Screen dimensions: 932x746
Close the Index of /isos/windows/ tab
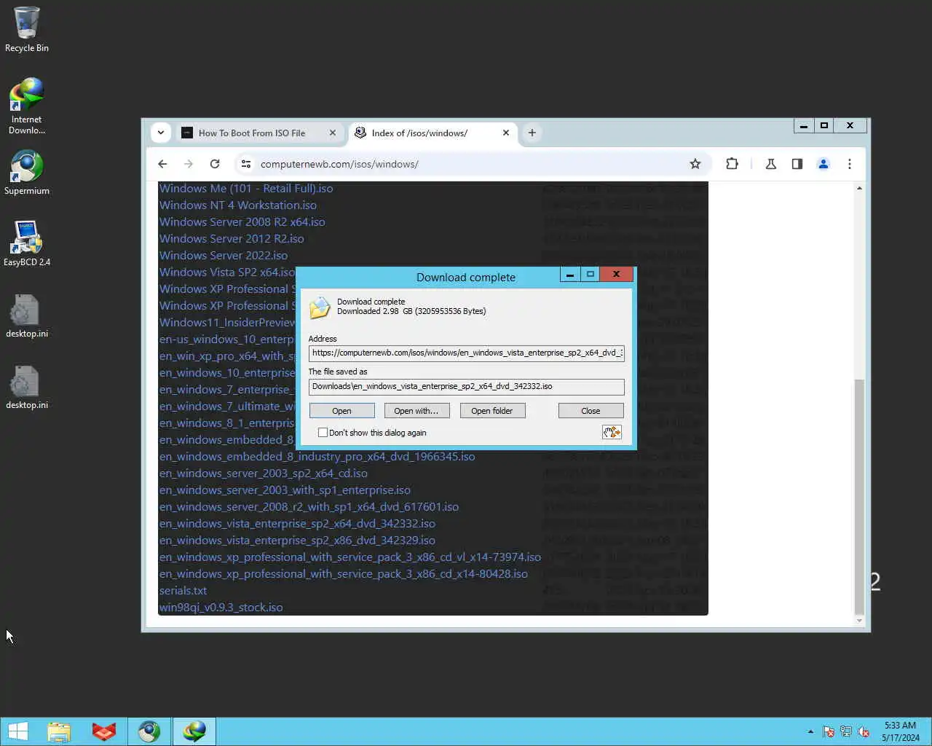(x=506, y=133)
